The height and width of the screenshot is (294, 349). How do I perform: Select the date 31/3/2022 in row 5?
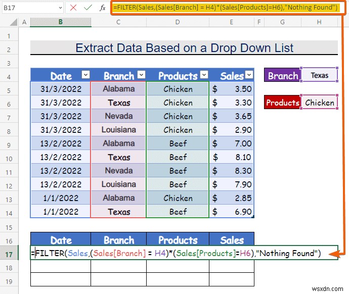click(x=61, y=89)
